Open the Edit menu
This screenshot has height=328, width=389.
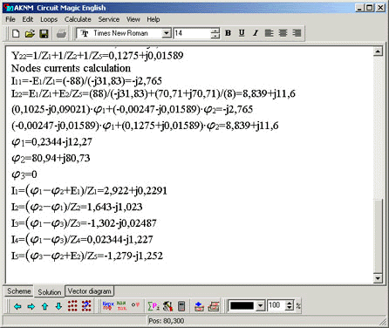28,19
